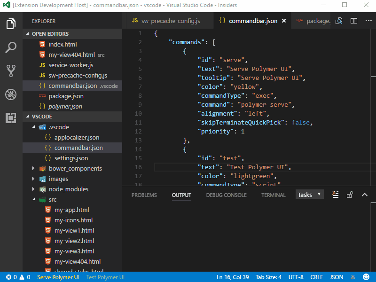Expand the node_modules folder arrow

point(33,189)
